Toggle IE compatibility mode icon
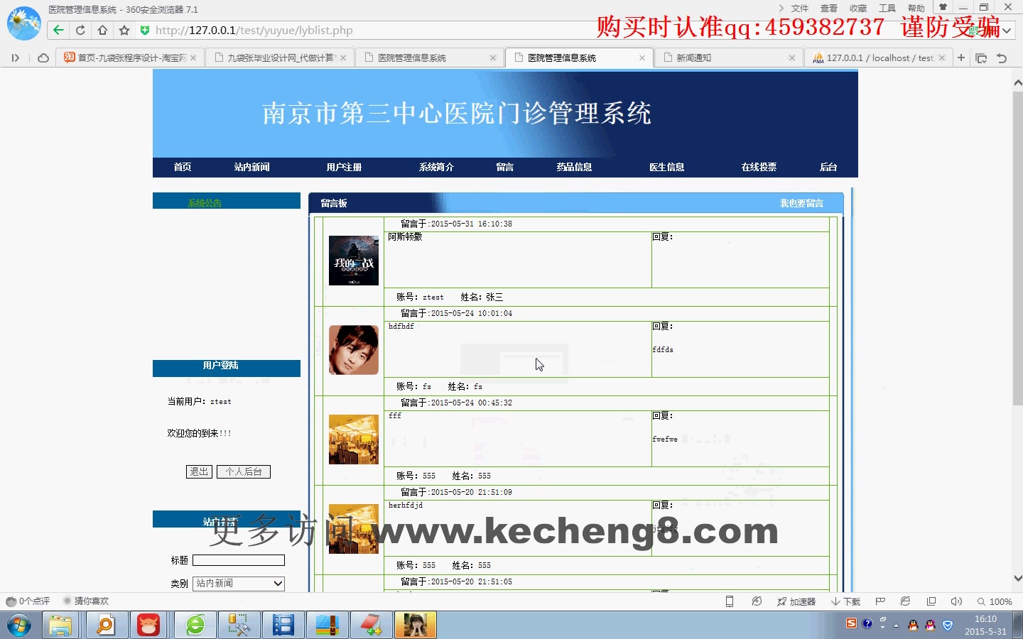 point(905,601)
